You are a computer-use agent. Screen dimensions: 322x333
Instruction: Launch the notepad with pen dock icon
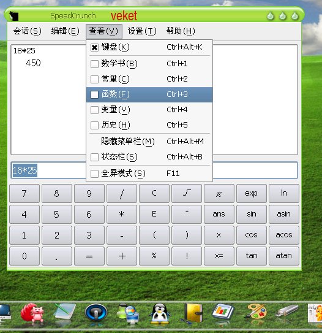(64, 312)
